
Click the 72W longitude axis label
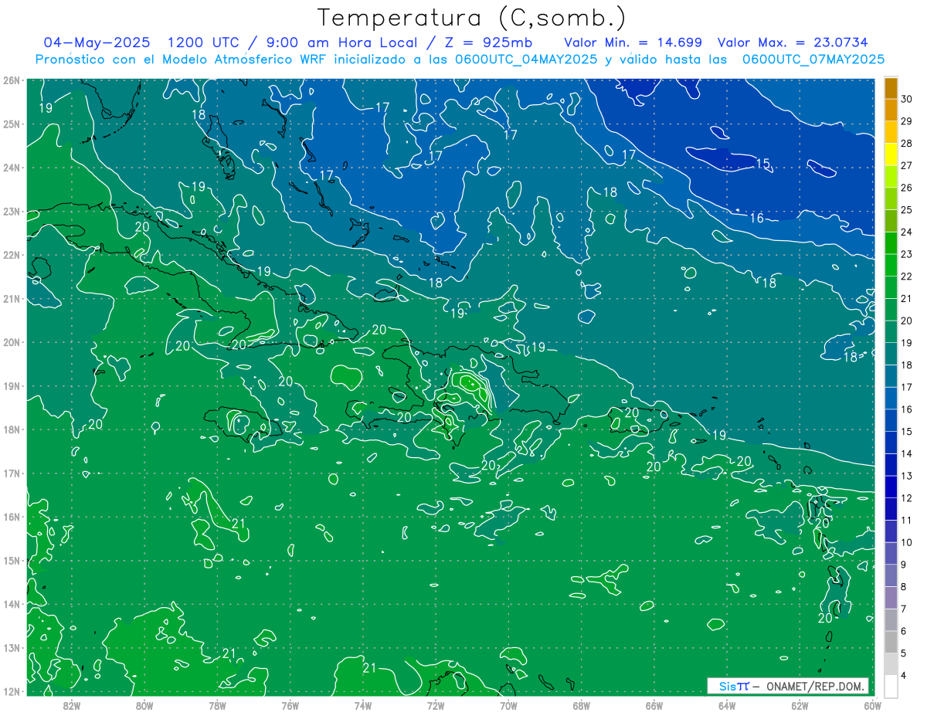pyautogui.click(x=436, y=705)
